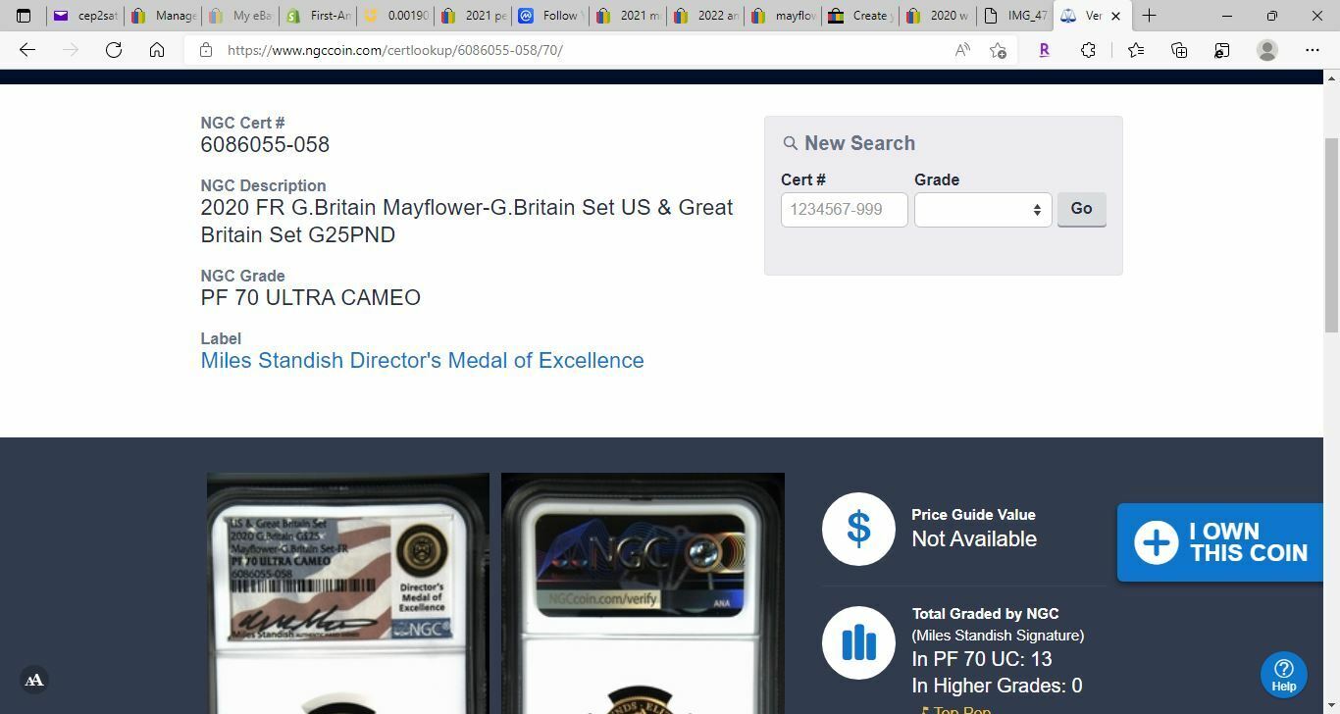Open the tab actions menu icon

[24, 16]
